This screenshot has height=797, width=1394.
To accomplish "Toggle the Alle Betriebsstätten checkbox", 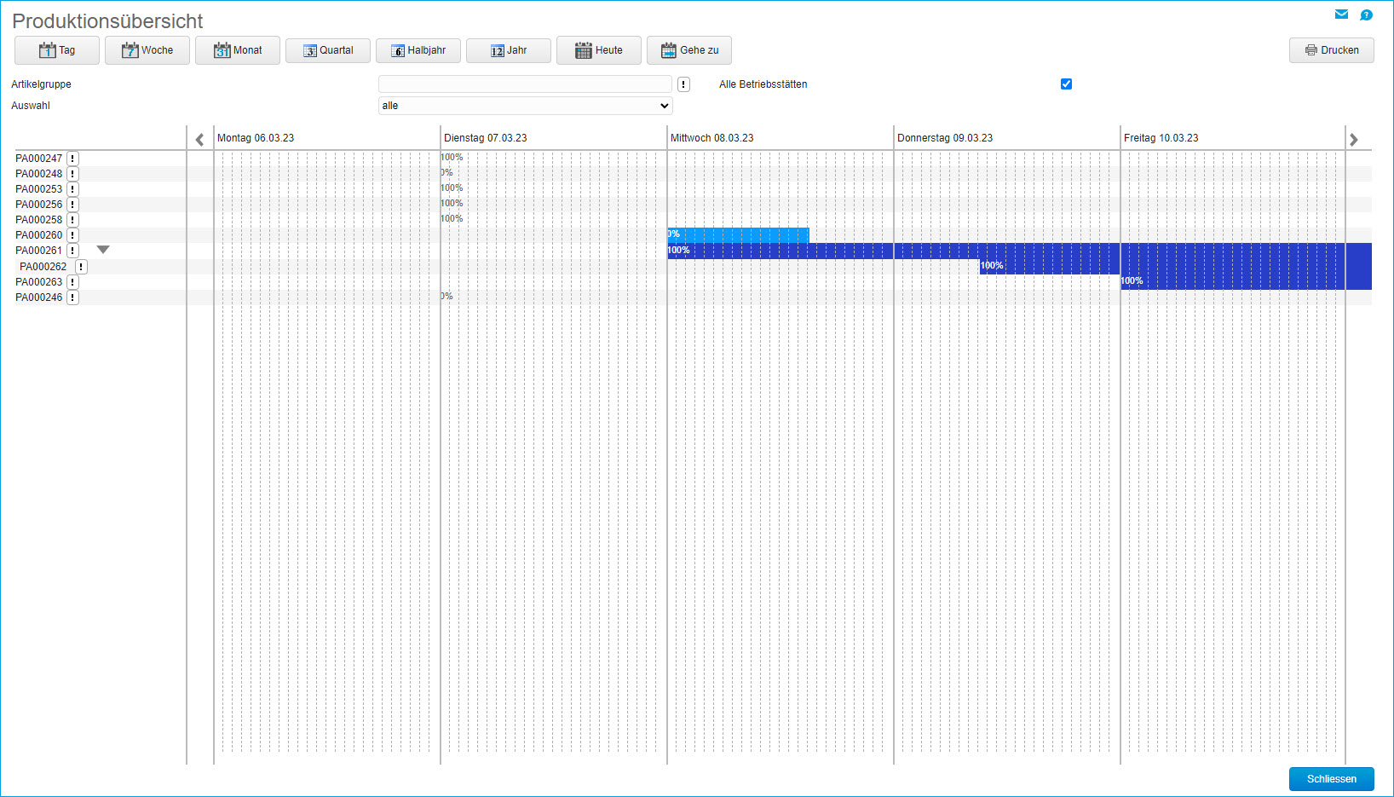I will 1066,84.
